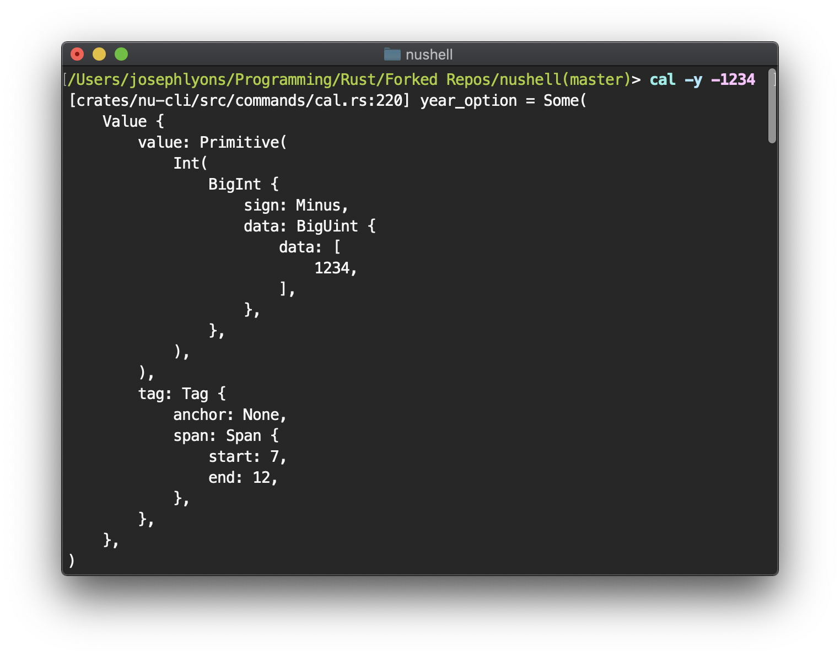
Task: Click the 'anchor: None' output text
Action: [x=229, y=414]
